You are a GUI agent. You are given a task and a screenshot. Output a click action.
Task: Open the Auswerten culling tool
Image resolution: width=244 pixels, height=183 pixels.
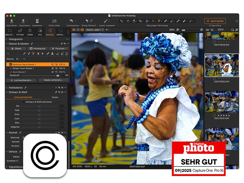[37, 21]
